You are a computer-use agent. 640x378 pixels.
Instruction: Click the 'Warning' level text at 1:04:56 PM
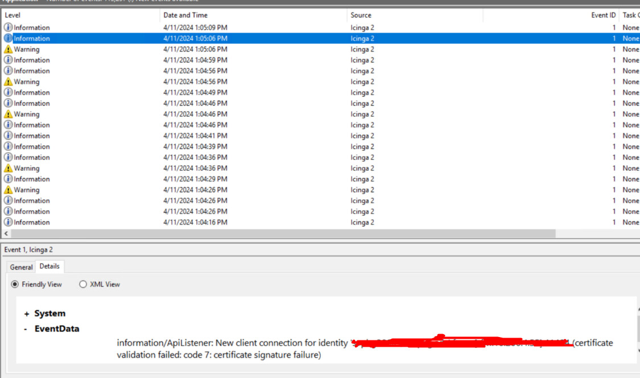[27, 82]
